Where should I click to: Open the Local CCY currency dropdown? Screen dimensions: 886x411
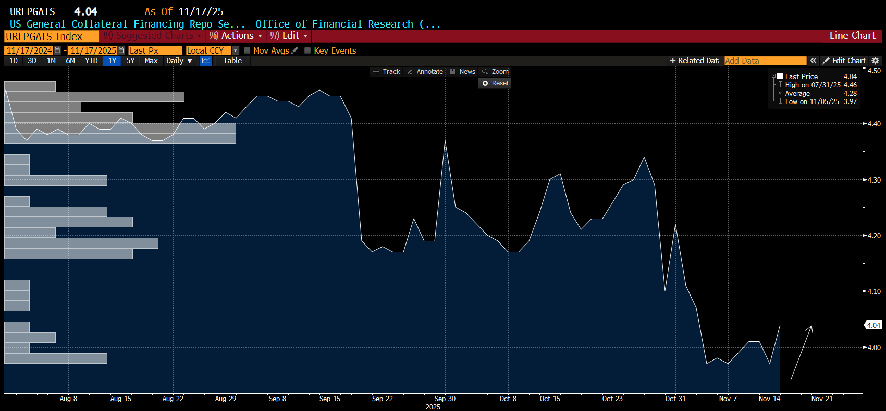pyautogui.click(x=235, y=50)
